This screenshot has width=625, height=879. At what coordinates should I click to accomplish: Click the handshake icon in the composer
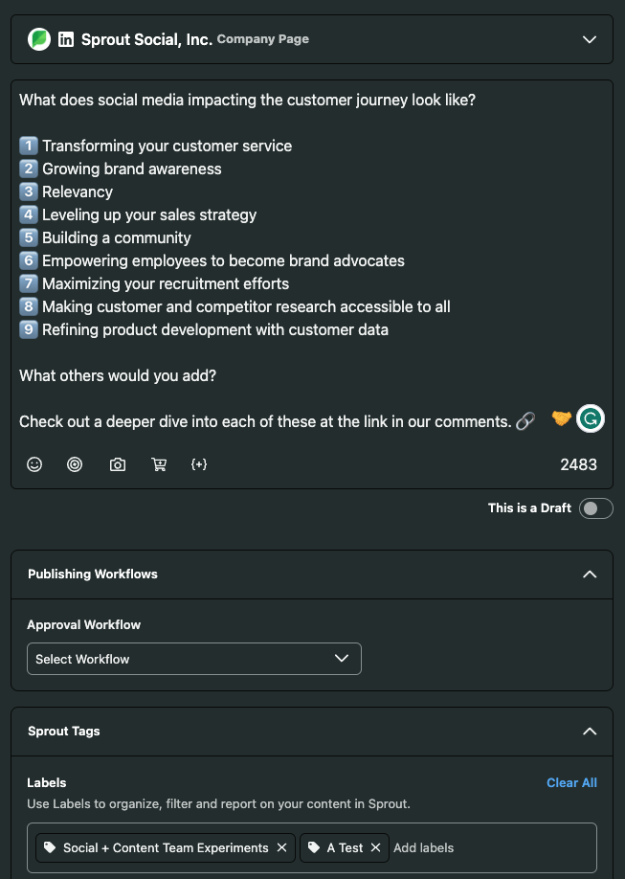pyautogui.click(x=561, y=418)
